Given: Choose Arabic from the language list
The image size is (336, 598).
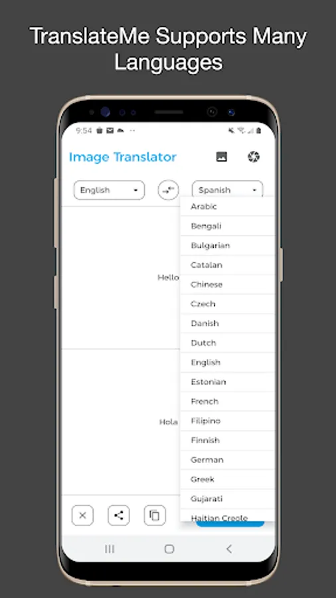Looking at the screenshot, I should tap(227, 207).
